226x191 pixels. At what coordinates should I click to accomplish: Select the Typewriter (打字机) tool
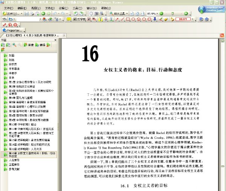pyautogui.click(x=79, y=19)
